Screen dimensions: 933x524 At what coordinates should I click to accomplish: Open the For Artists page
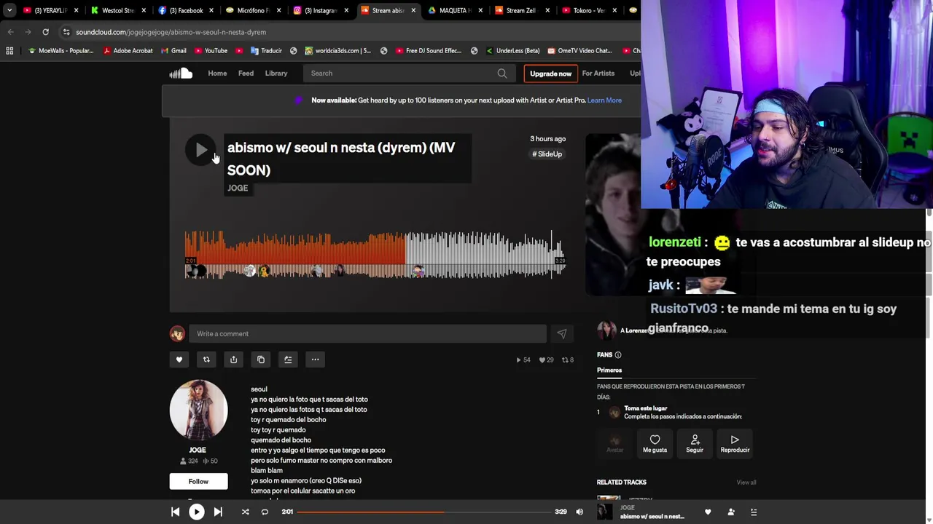coord(598,73)
